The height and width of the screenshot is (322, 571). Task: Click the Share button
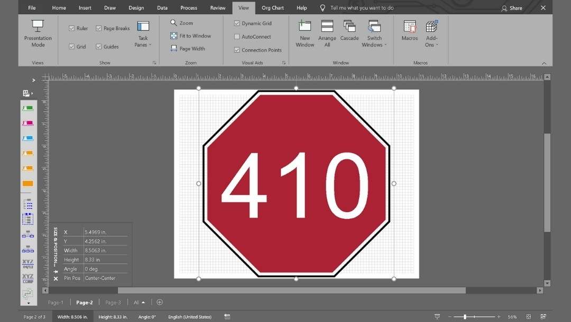click(x=512, y=8)
